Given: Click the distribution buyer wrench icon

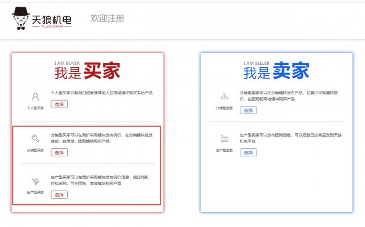Looking at the screenshot, I should (x=35, y=138).
